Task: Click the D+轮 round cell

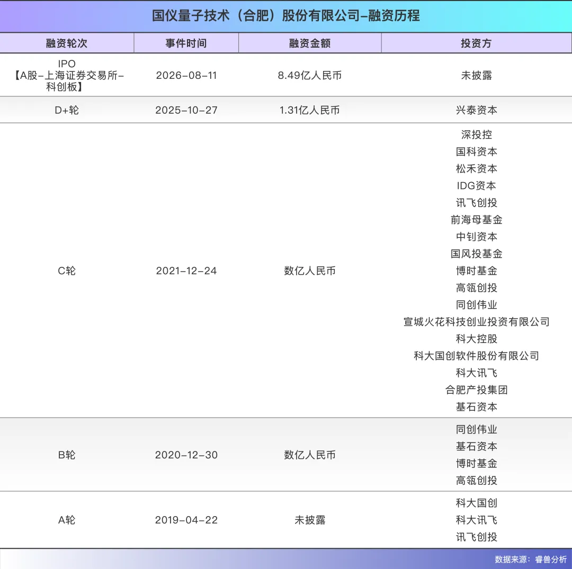Action: [67, 110]
